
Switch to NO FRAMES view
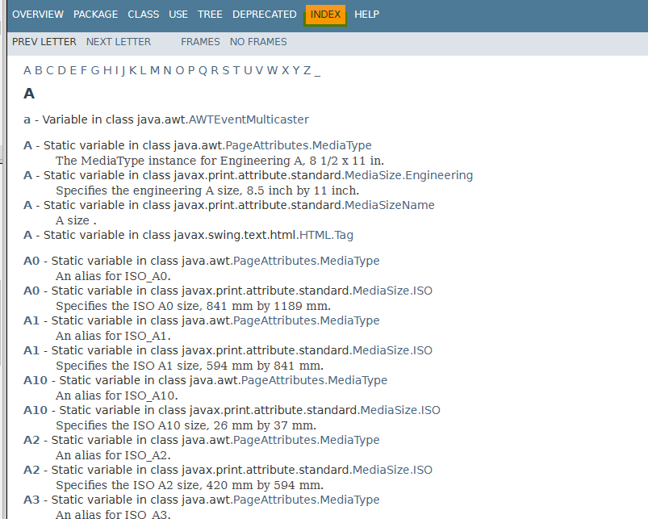[x=258, y=42]
